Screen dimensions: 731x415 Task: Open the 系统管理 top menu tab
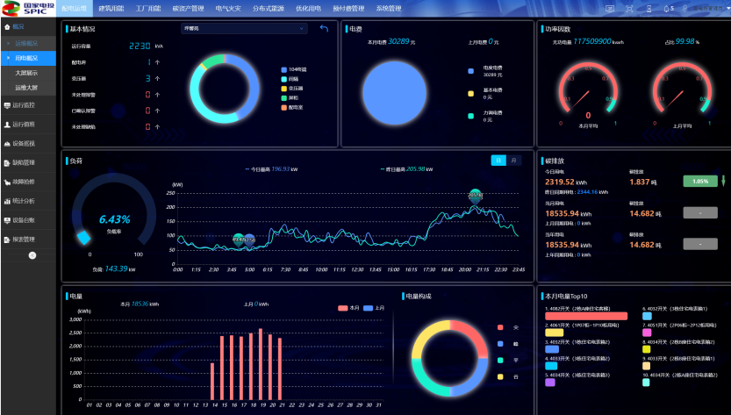(388, 8)
